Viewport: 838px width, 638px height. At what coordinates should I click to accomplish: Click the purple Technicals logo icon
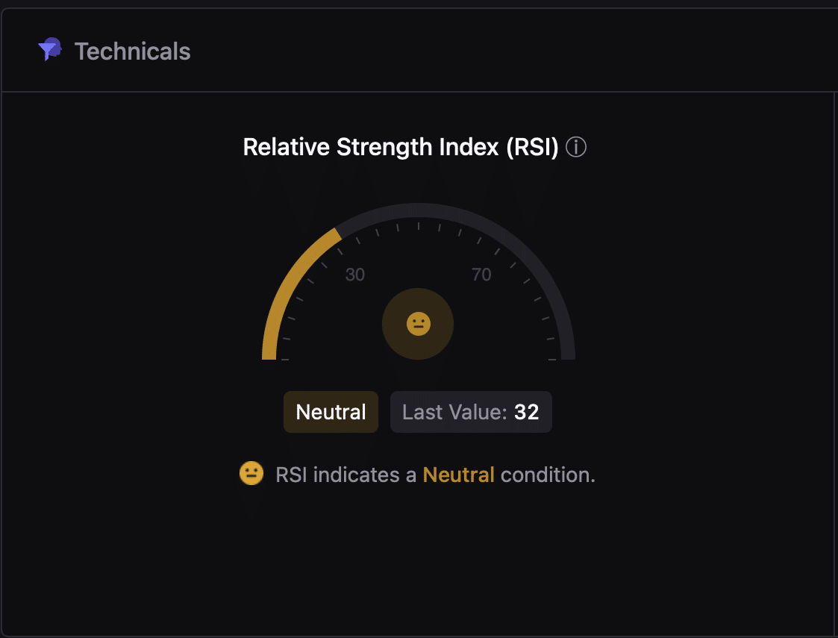50,49
